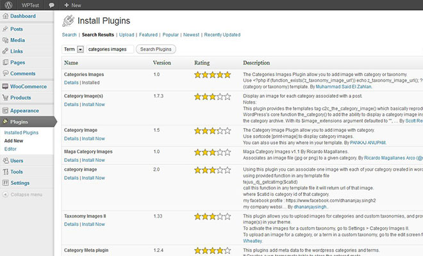This screenshot has height=256, width=423.
Task: Open the Term search type dropdown
Action: (80, 49)
